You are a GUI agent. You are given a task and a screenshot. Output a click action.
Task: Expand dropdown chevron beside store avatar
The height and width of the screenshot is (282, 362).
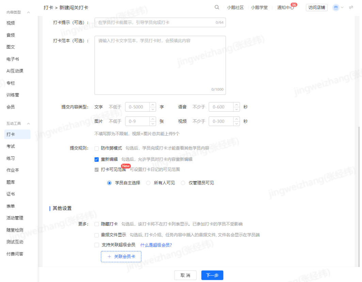click(x=342, y=7)
